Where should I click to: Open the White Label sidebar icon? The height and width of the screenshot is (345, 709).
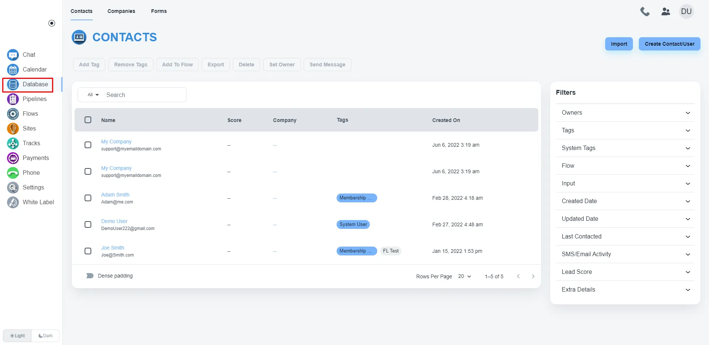tap(13, 202)
